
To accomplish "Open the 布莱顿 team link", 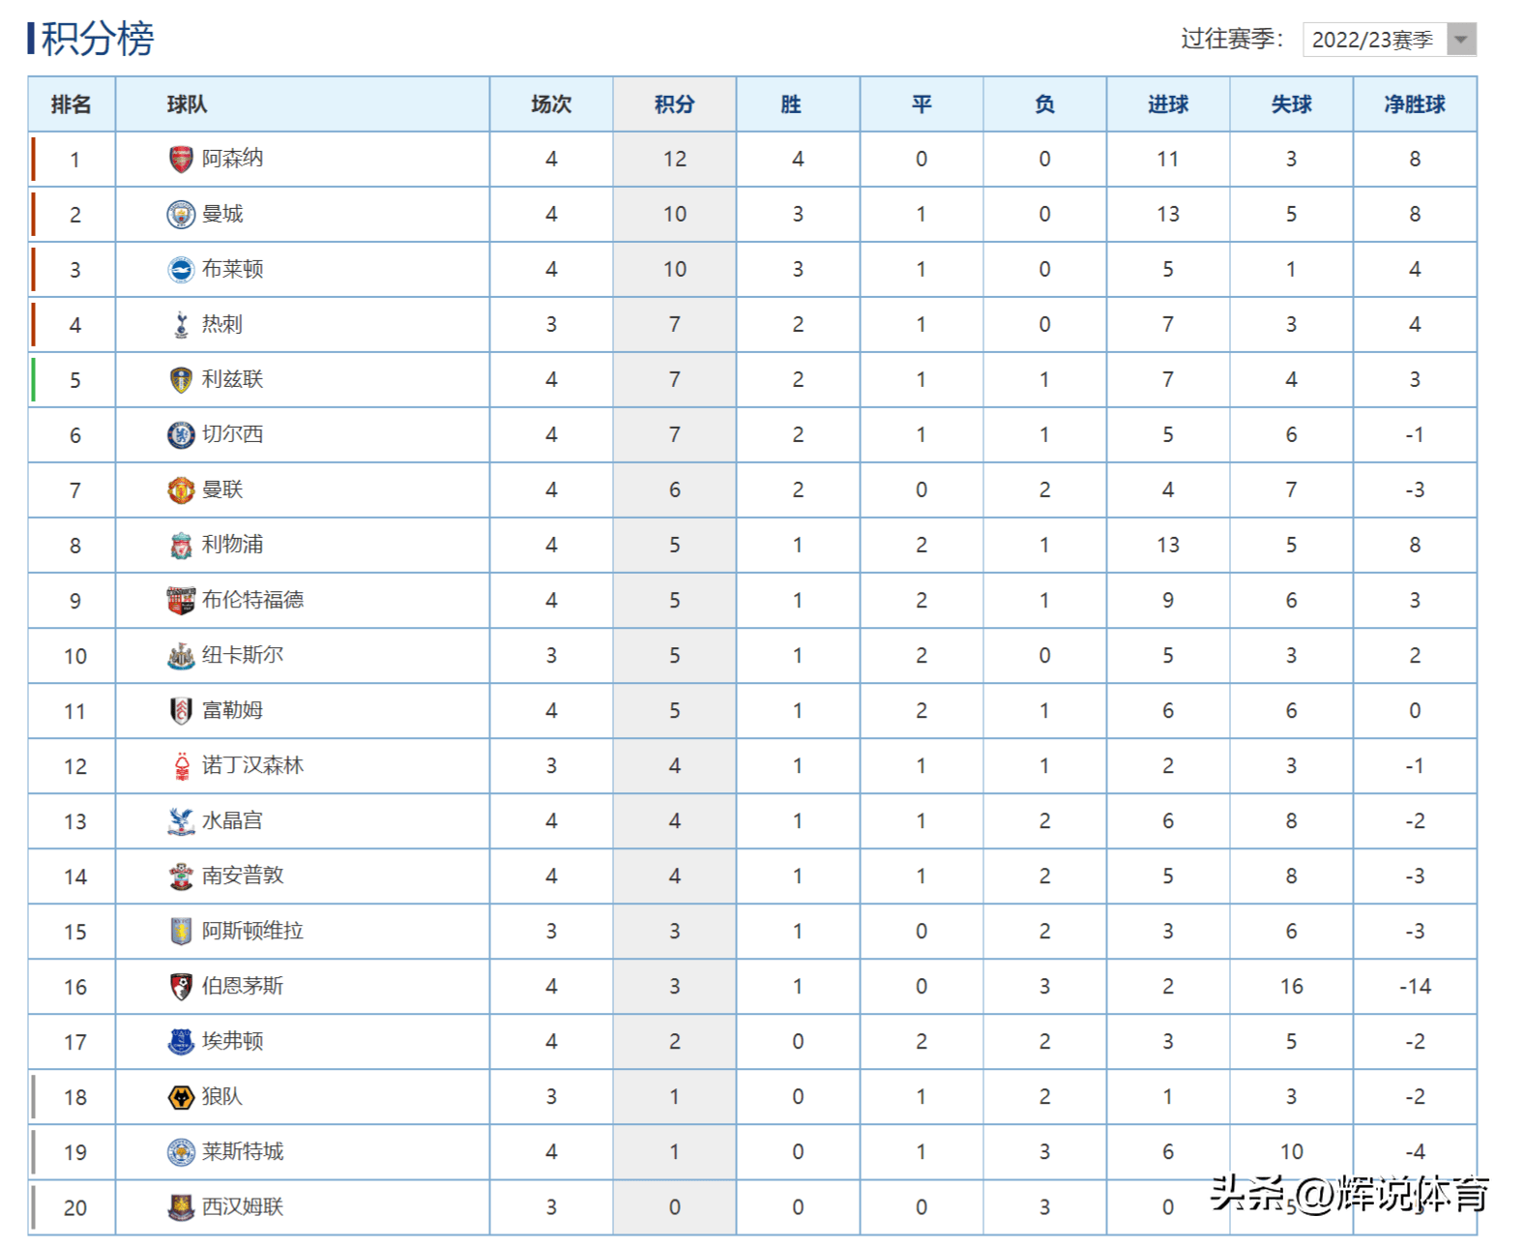I will tap(232, 269).
